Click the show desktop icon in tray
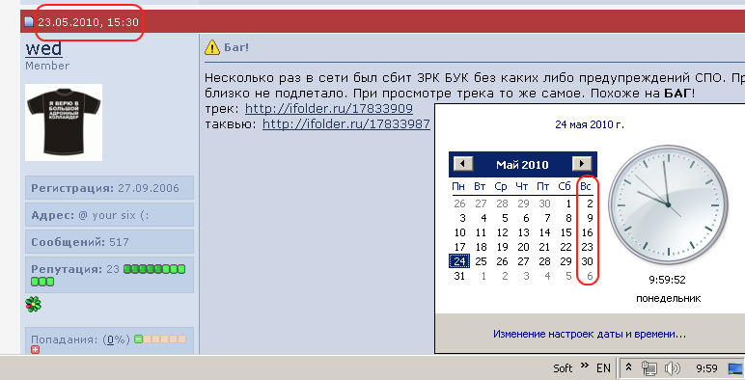The width and height of the screenshot is (745, 380). (734, 368)
